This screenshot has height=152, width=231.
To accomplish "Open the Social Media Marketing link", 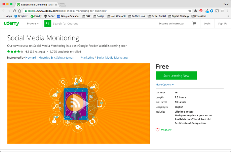I will coord(112,57).
